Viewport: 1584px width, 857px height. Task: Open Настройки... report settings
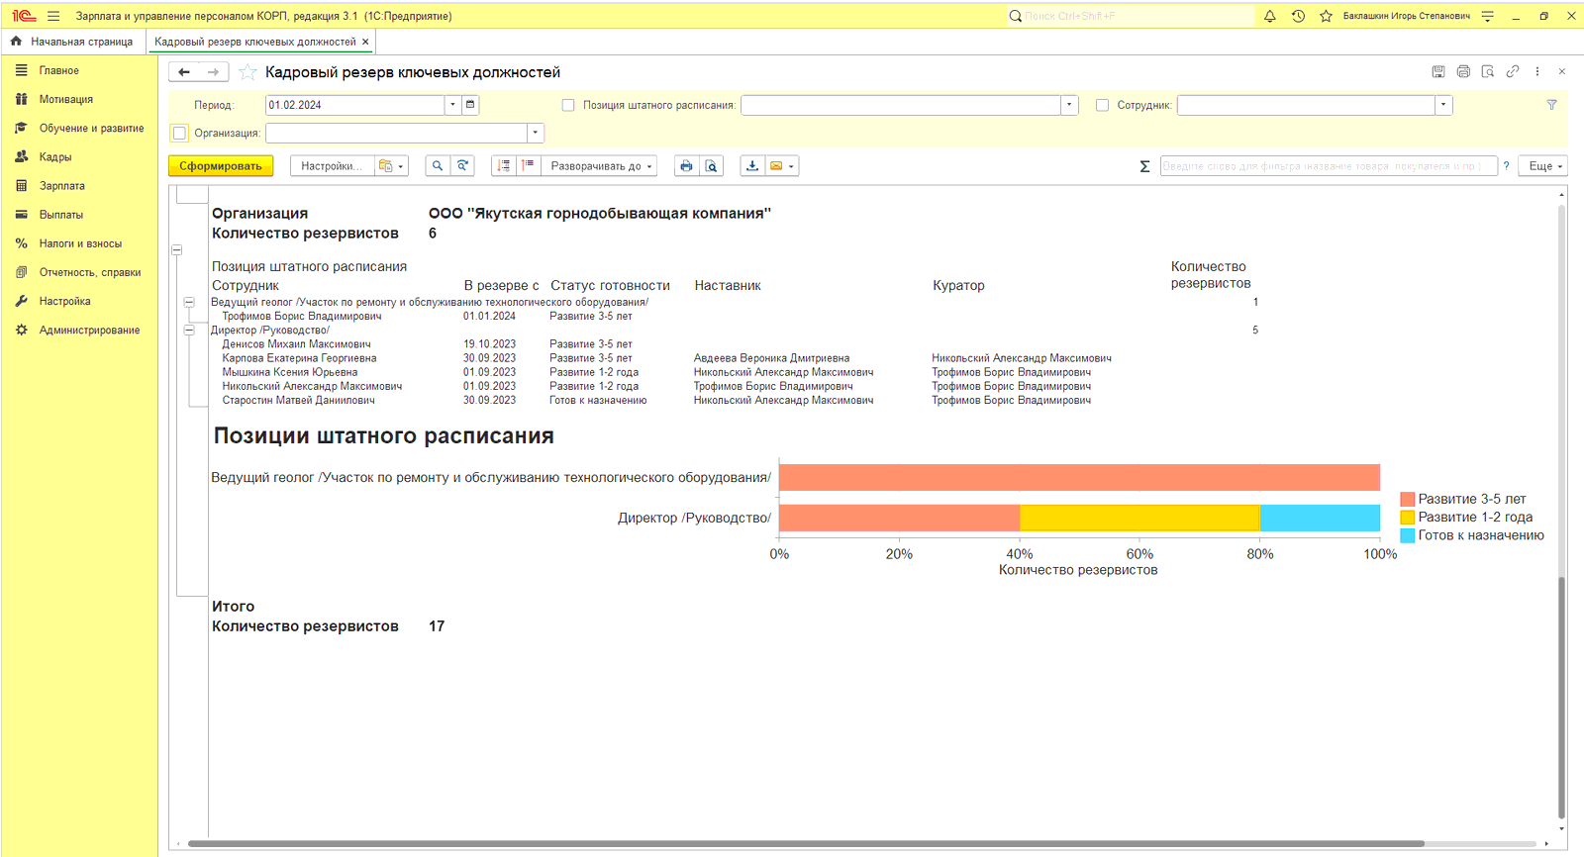(332, 166)
